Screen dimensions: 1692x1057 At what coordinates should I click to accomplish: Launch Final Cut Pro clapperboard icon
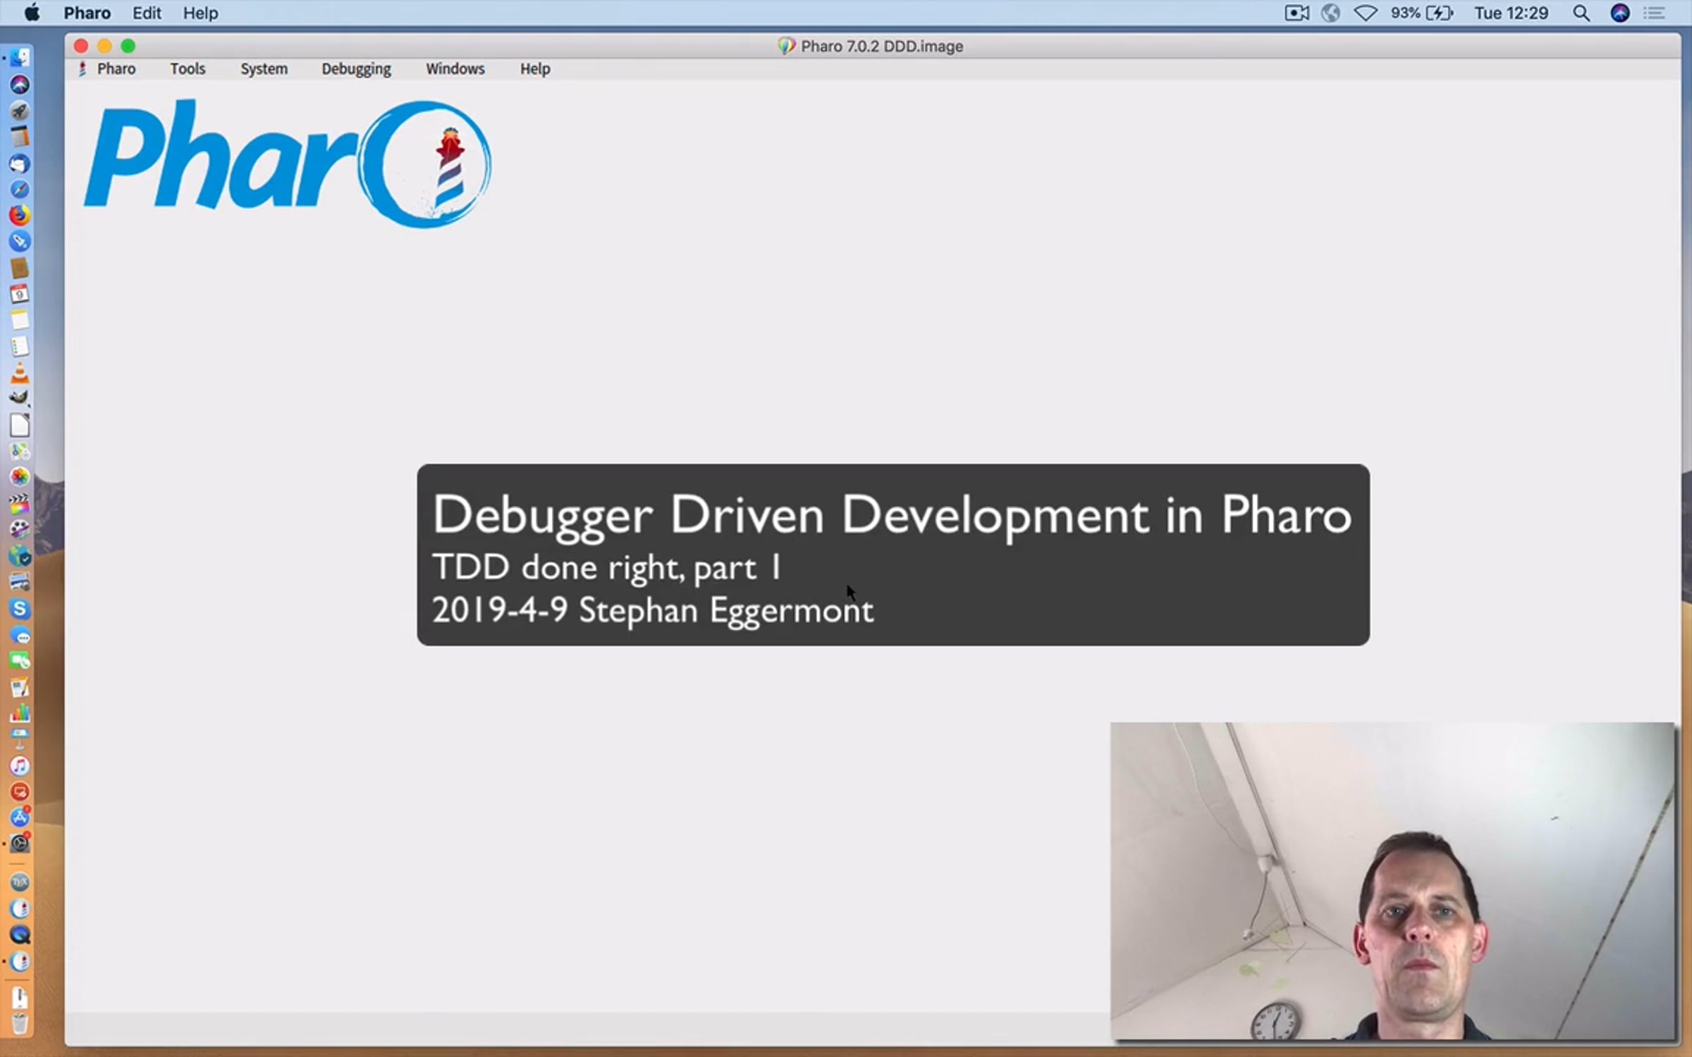click(20, 503)
